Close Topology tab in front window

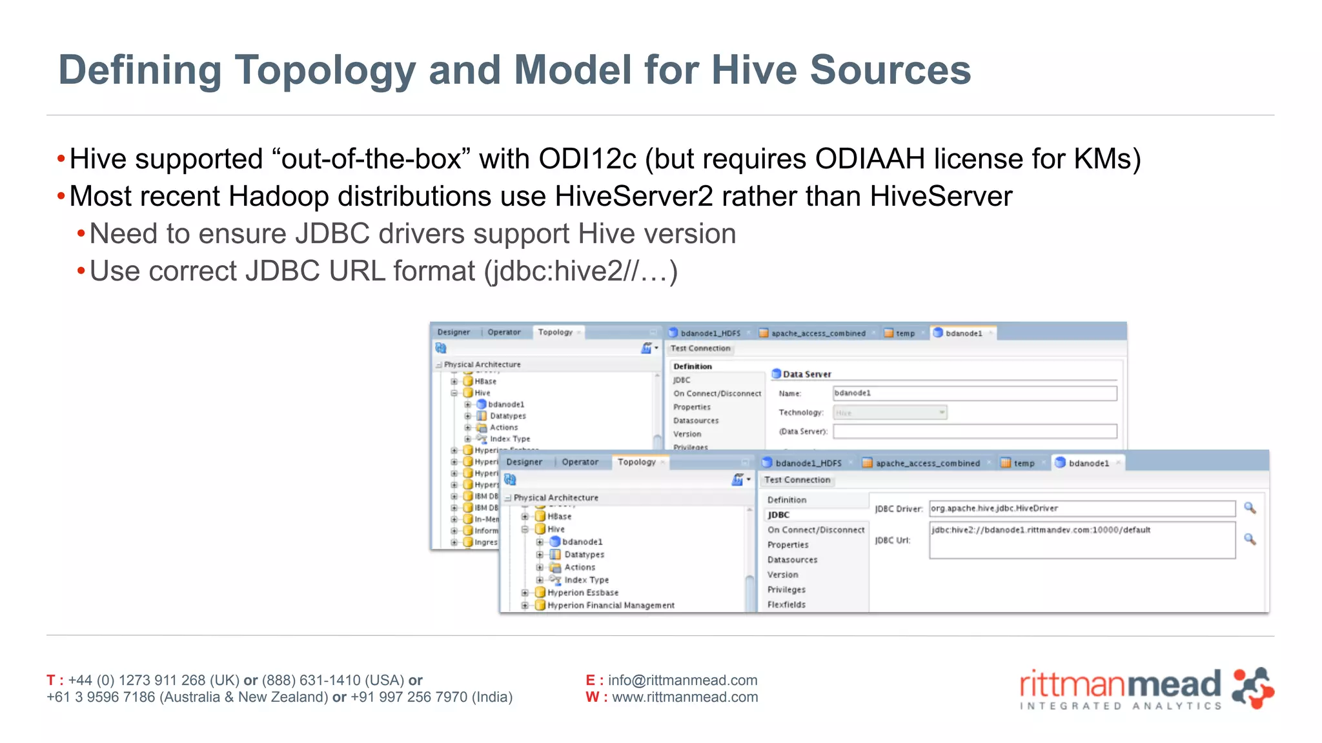point(663,462)
